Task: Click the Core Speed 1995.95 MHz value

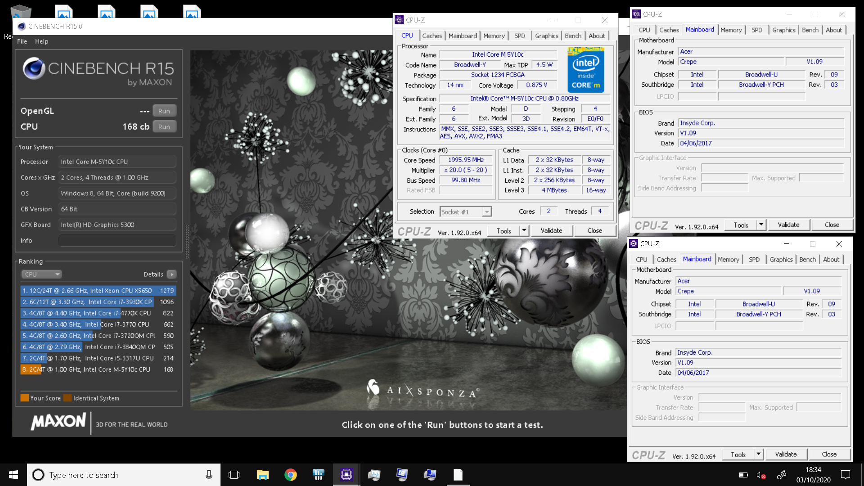Action: click(466, 160)
